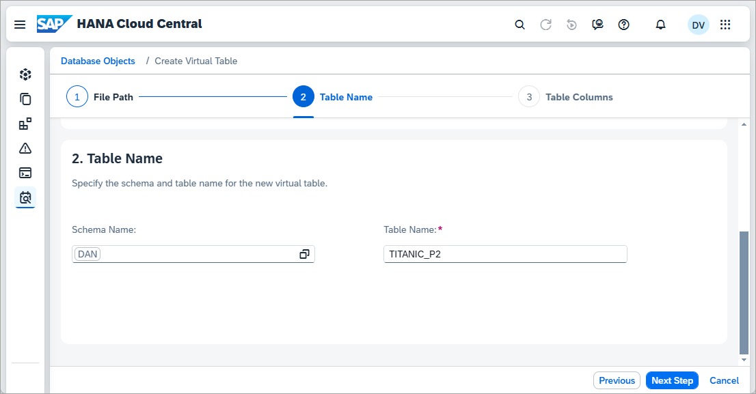This screenshot has height=394, width=756.
Task: Open the DV user avatar menu
Action: click(698, 25)
